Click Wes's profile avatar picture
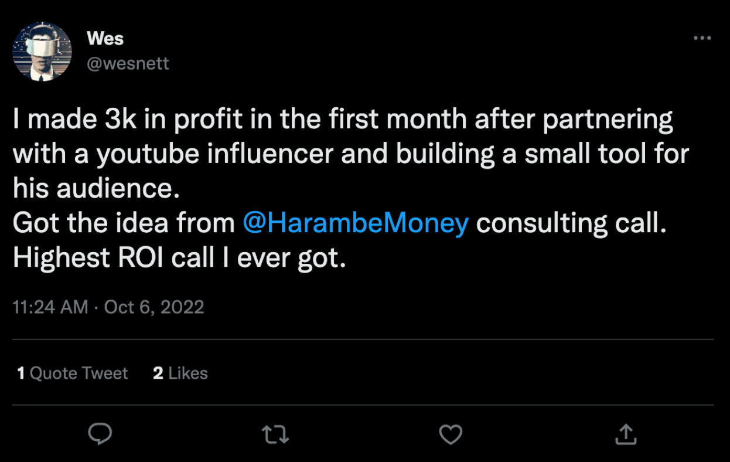Screen dimensions: 730x462 [42, 52]
